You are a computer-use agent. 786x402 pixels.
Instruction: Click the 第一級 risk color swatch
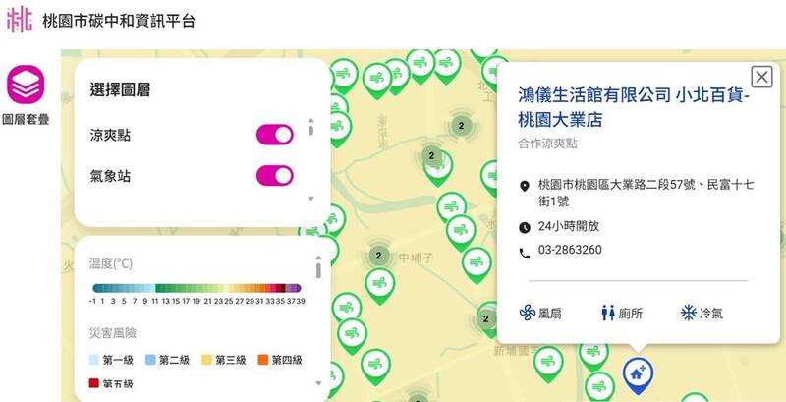(93, 360)
